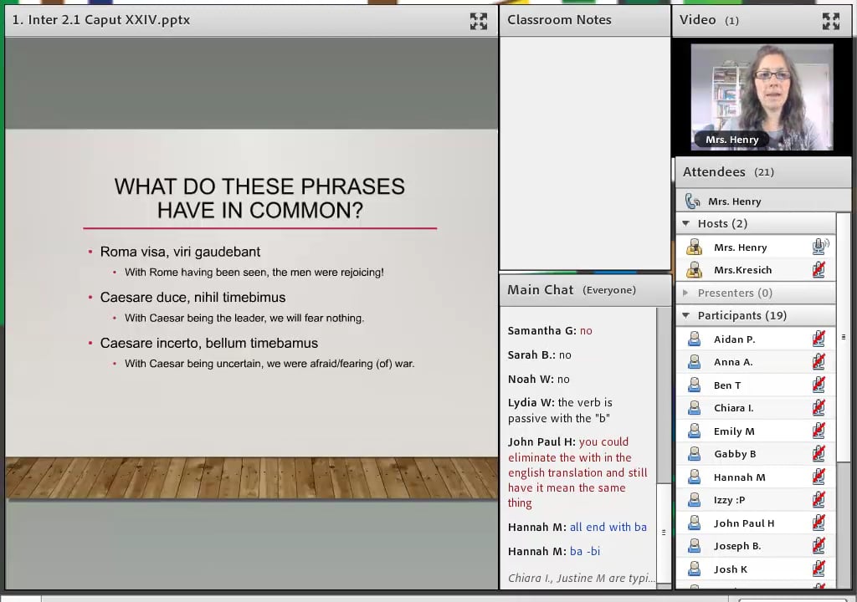Click inside the Classroom Notes text area

point(585,153)
